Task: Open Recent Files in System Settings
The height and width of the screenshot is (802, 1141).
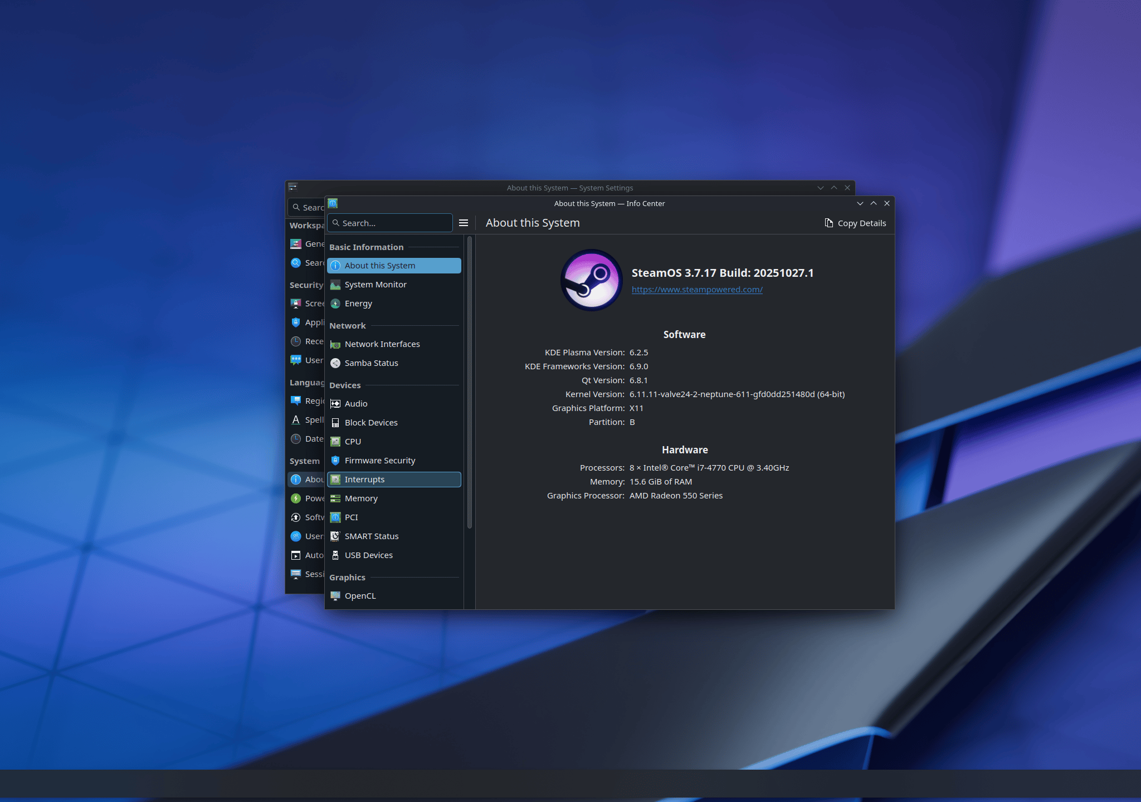Action: coord(306,341)
